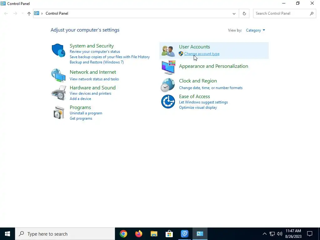
Task: Click the Control Panel taskbar button
Action: 200,234
